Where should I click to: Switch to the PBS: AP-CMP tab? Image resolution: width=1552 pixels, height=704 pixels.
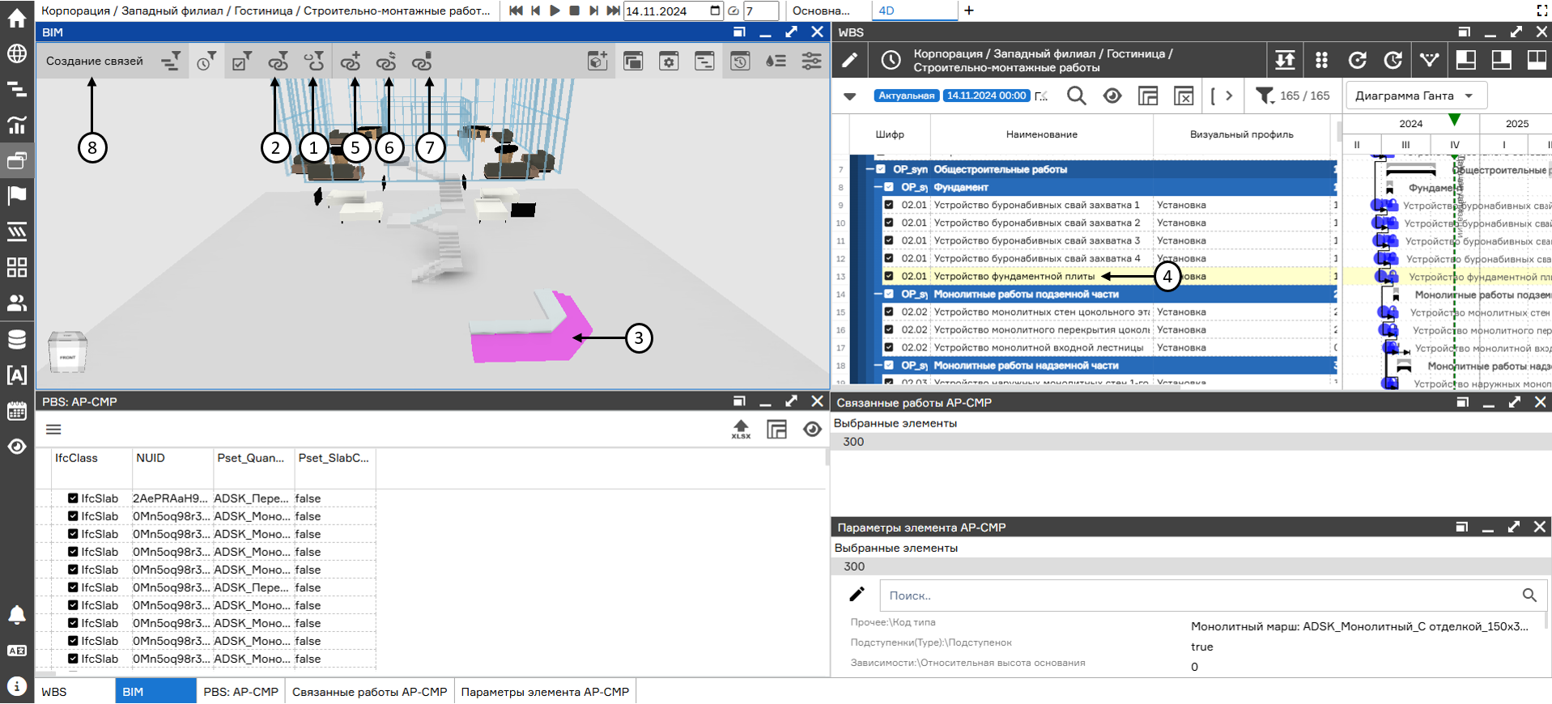pos(240,692)
